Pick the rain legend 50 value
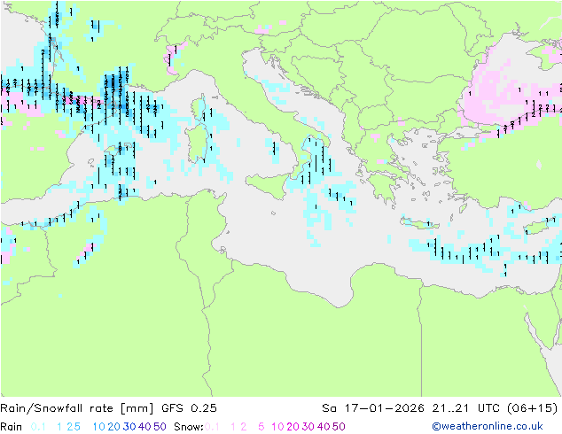The height and width of the screenshot is (434, 562). tap(160, 427)
